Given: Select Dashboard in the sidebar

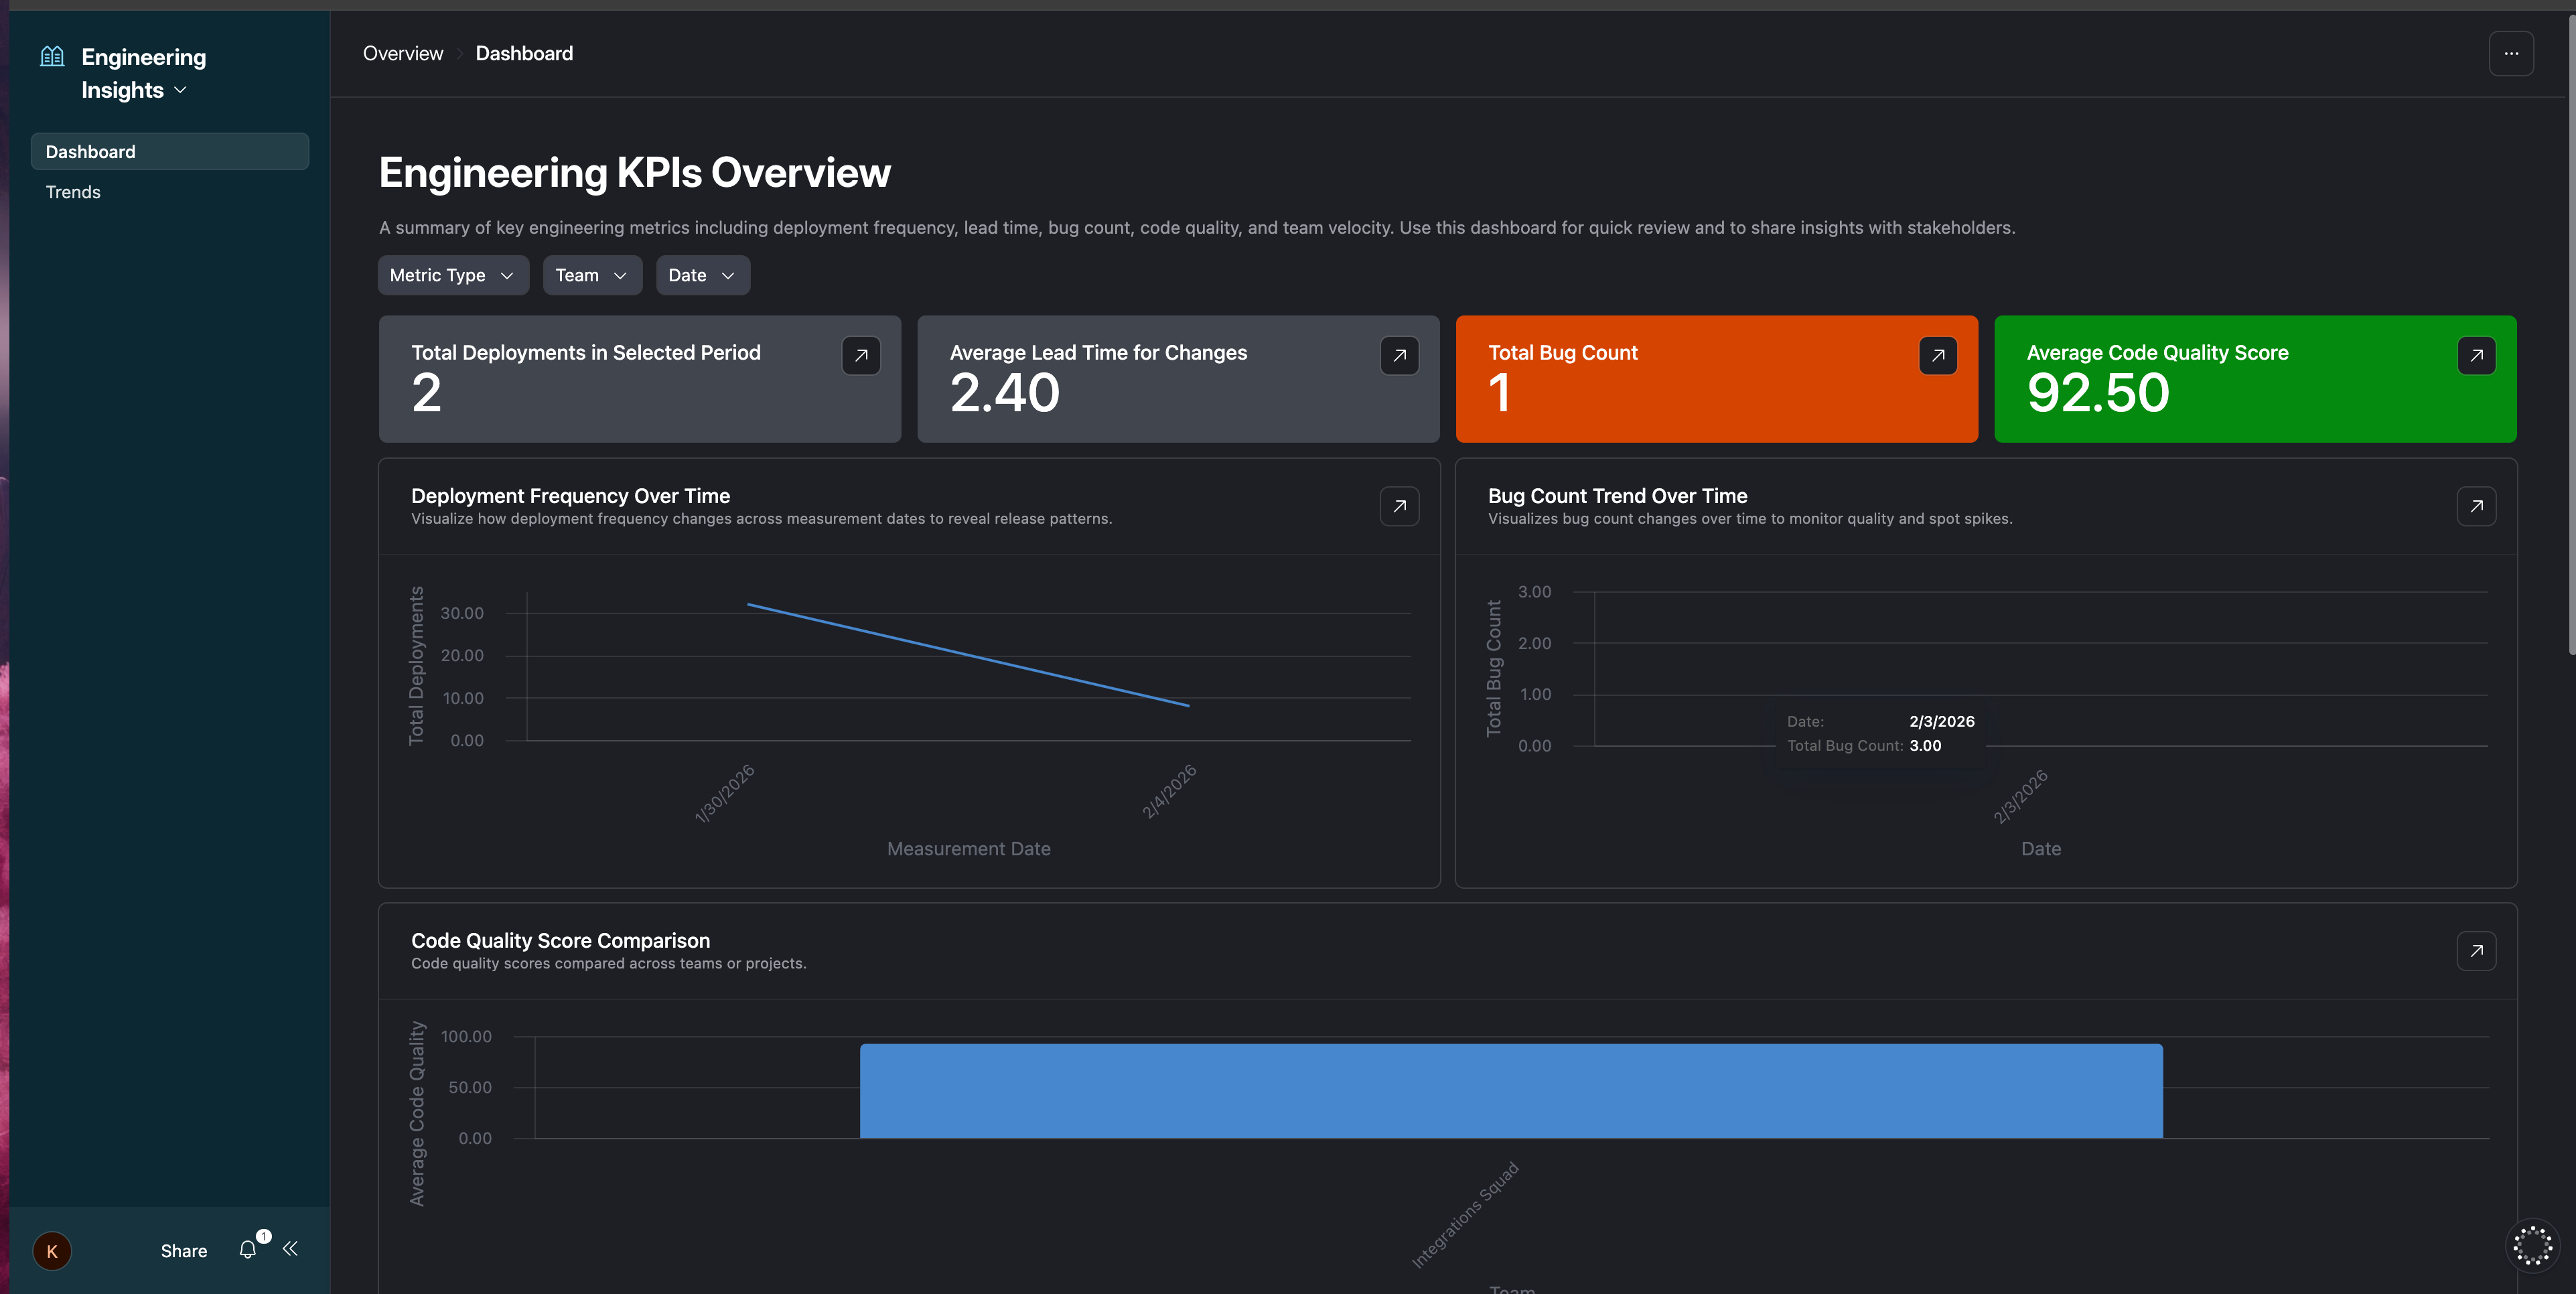Looking at the screenshot, I should pos(169,152).
